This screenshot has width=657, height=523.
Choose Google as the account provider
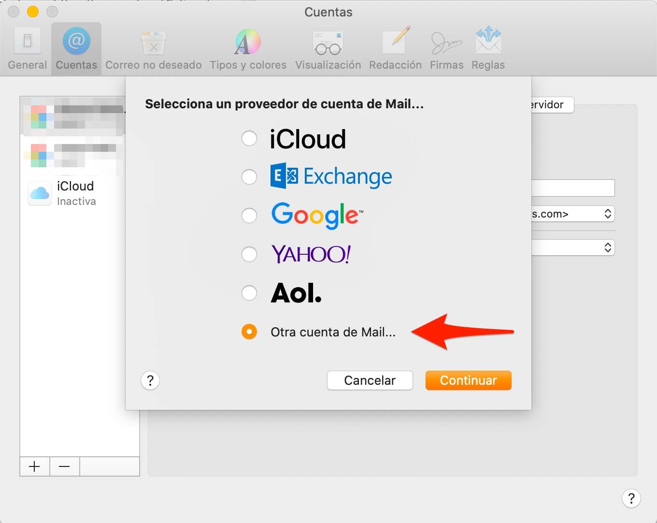click(249, 216)
